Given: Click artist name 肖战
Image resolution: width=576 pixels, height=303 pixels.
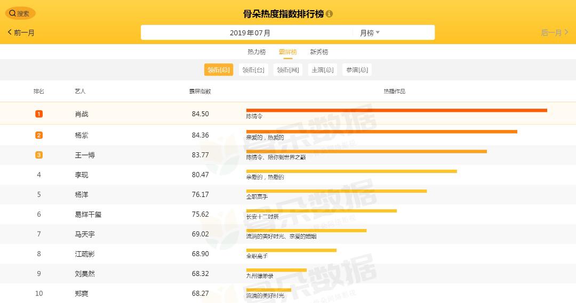Looking at the screenshot, I should point(82,114).
